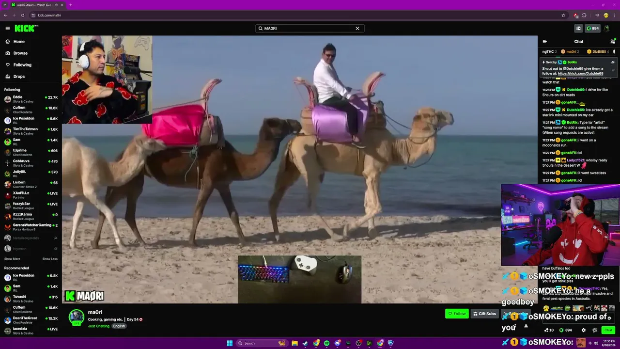The width and height of the screenshot is (620, 349).
Task: Open XAoPiLLz channel from sidebar
Action: point(31,195)
